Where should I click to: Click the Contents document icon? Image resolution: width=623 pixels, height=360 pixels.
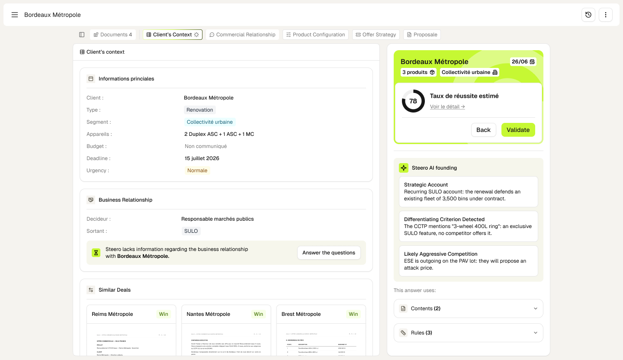point(403,309)
